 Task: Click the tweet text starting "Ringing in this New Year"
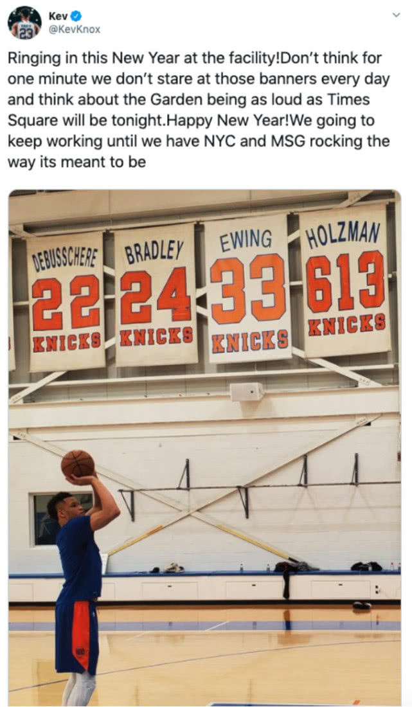(199, 109)
